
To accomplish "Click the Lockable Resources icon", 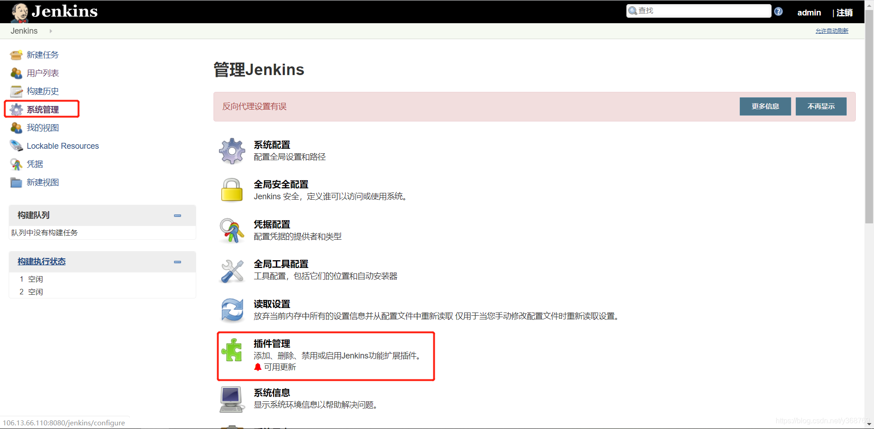I will coord(16,146).
